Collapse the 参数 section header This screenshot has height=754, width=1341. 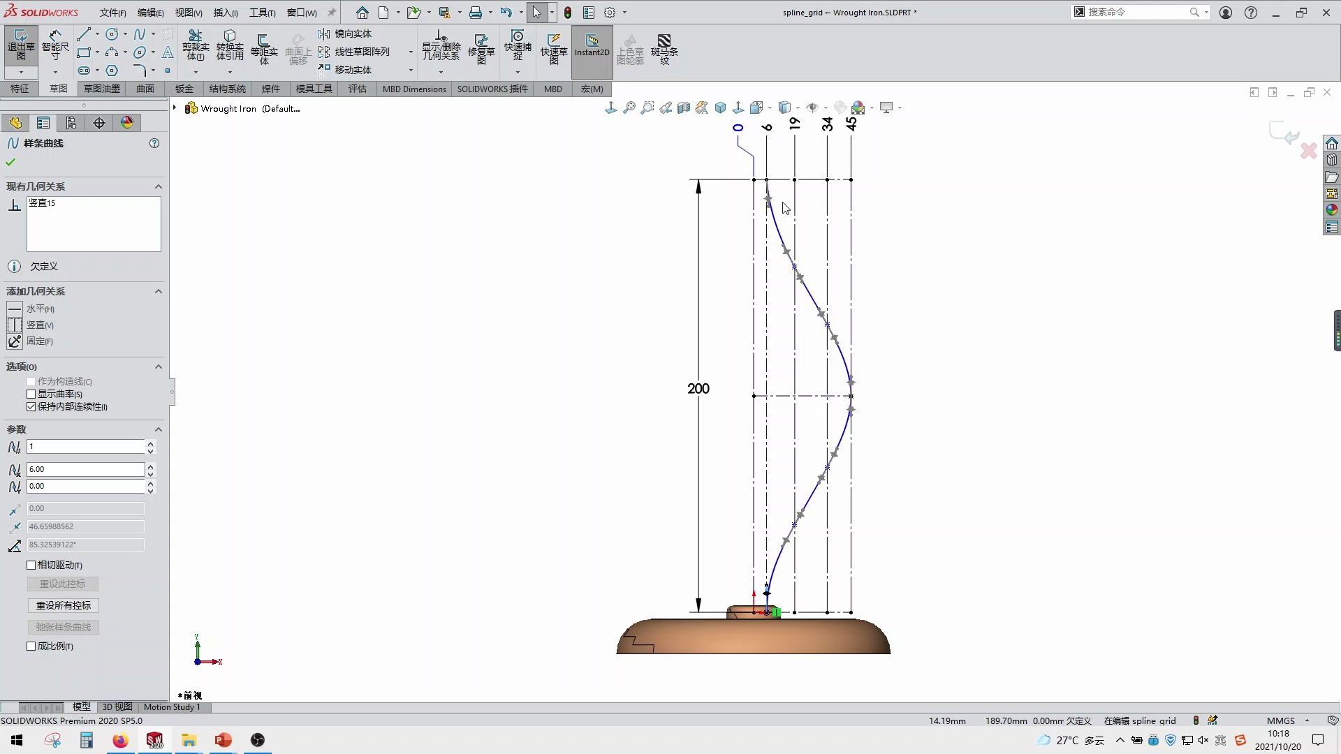pyautogui.click(x=158, y=429)
